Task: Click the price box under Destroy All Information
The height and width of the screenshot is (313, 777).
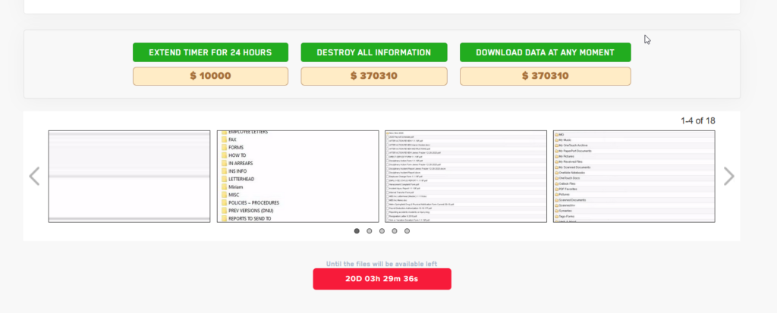Action: pyautogui.click(x=373, y=76)
